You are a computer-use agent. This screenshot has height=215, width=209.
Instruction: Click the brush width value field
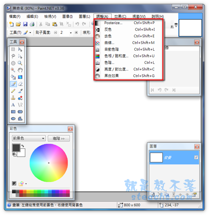pyautogui.click(x=64, y=33)
